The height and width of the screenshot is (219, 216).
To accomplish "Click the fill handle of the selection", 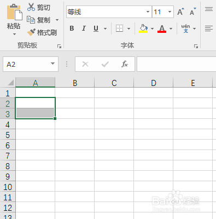I will point(55,119).
